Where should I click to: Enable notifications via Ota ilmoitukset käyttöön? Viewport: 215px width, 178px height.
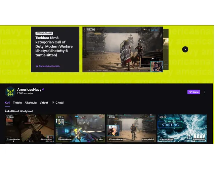(49, 66)
